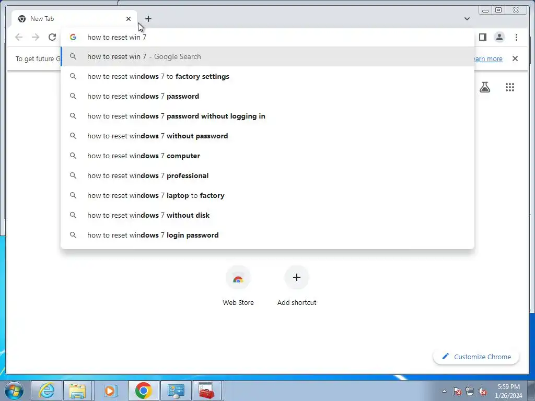This screenshot has height=401, width=535.
Task: Pick the 'windows 7 professional' suggestion
Action: click(267, 175)
